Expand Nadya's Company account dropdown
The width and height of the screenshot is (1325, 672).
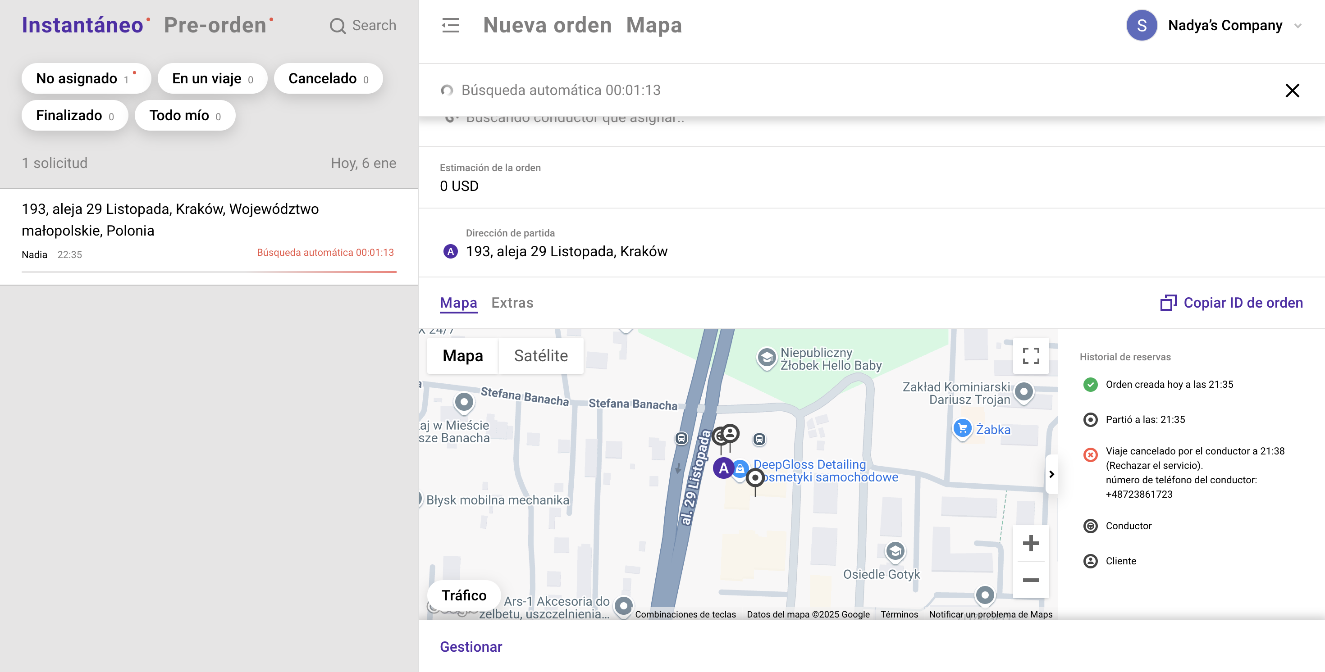[x=1297, y=26]
